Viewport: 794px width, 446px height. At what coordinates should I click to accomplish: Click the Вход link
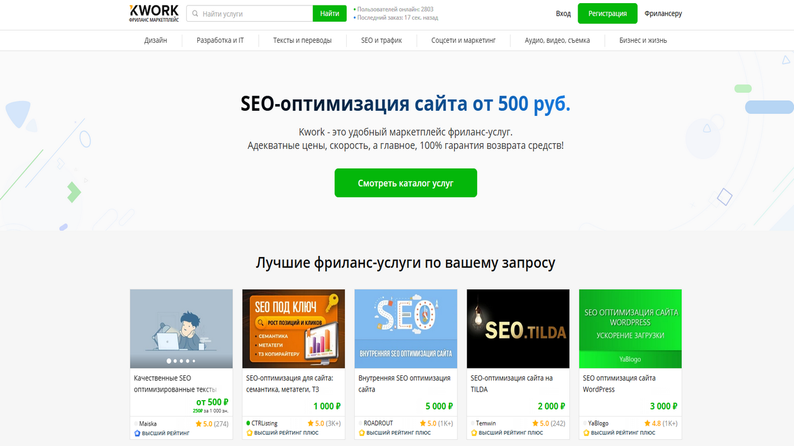pyautogui.click(x=563, y=14)
